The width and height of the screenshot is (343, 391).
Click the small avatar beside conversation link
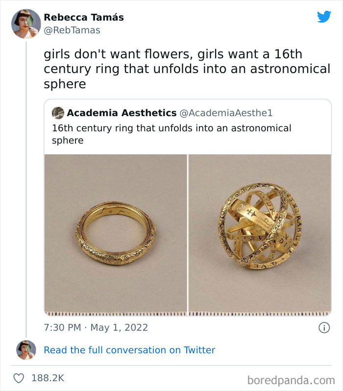click(x=26, y=350)
